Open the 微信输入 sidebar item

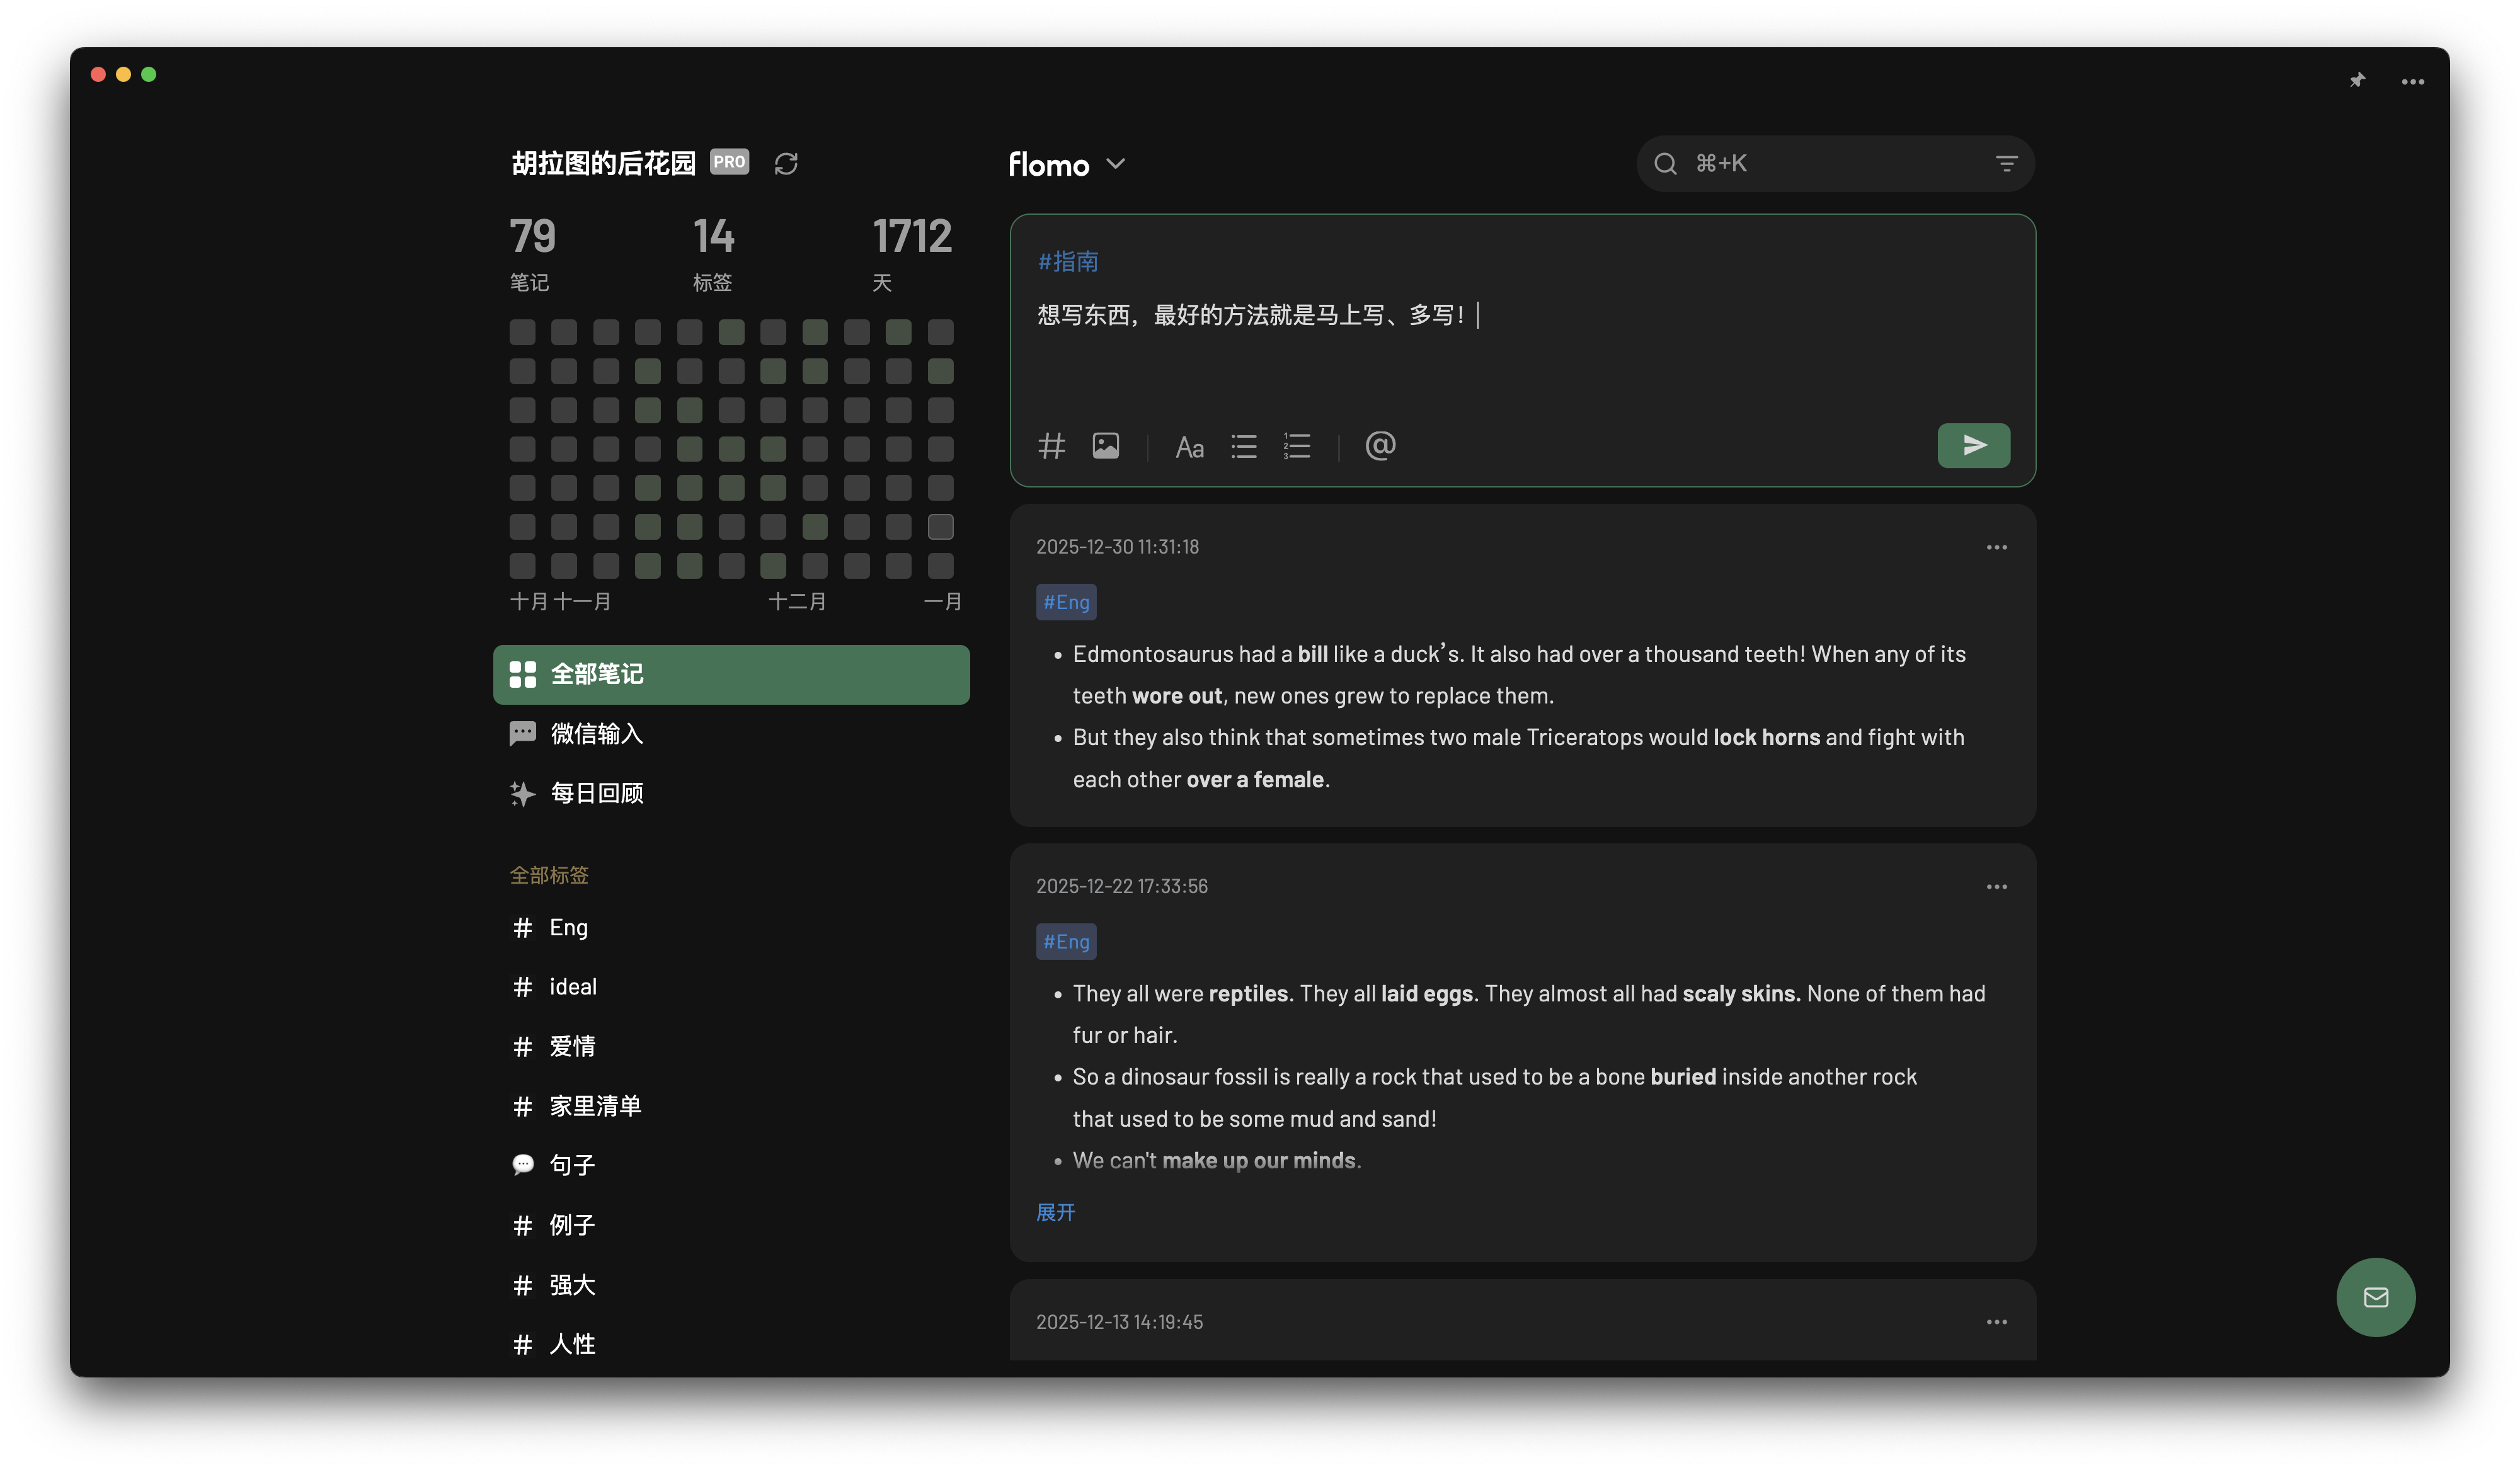(596, 734)
